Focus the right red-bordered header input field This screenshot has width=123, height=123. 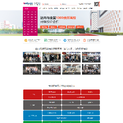pyautogui.click(x=68, y=4)
